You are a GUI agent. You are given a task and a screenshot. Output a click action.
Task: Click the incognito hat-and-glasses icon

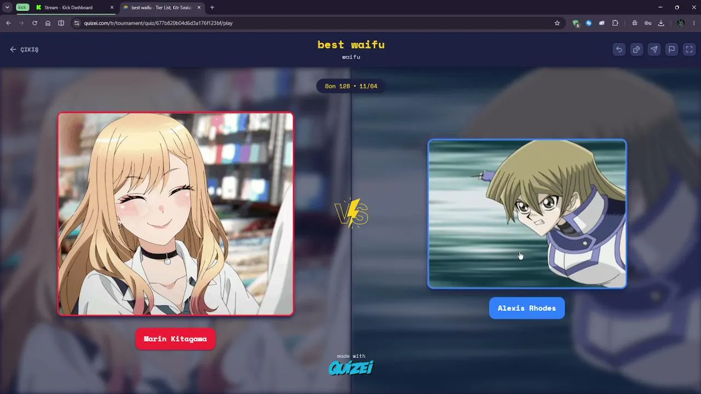click(x=634, y=23)
